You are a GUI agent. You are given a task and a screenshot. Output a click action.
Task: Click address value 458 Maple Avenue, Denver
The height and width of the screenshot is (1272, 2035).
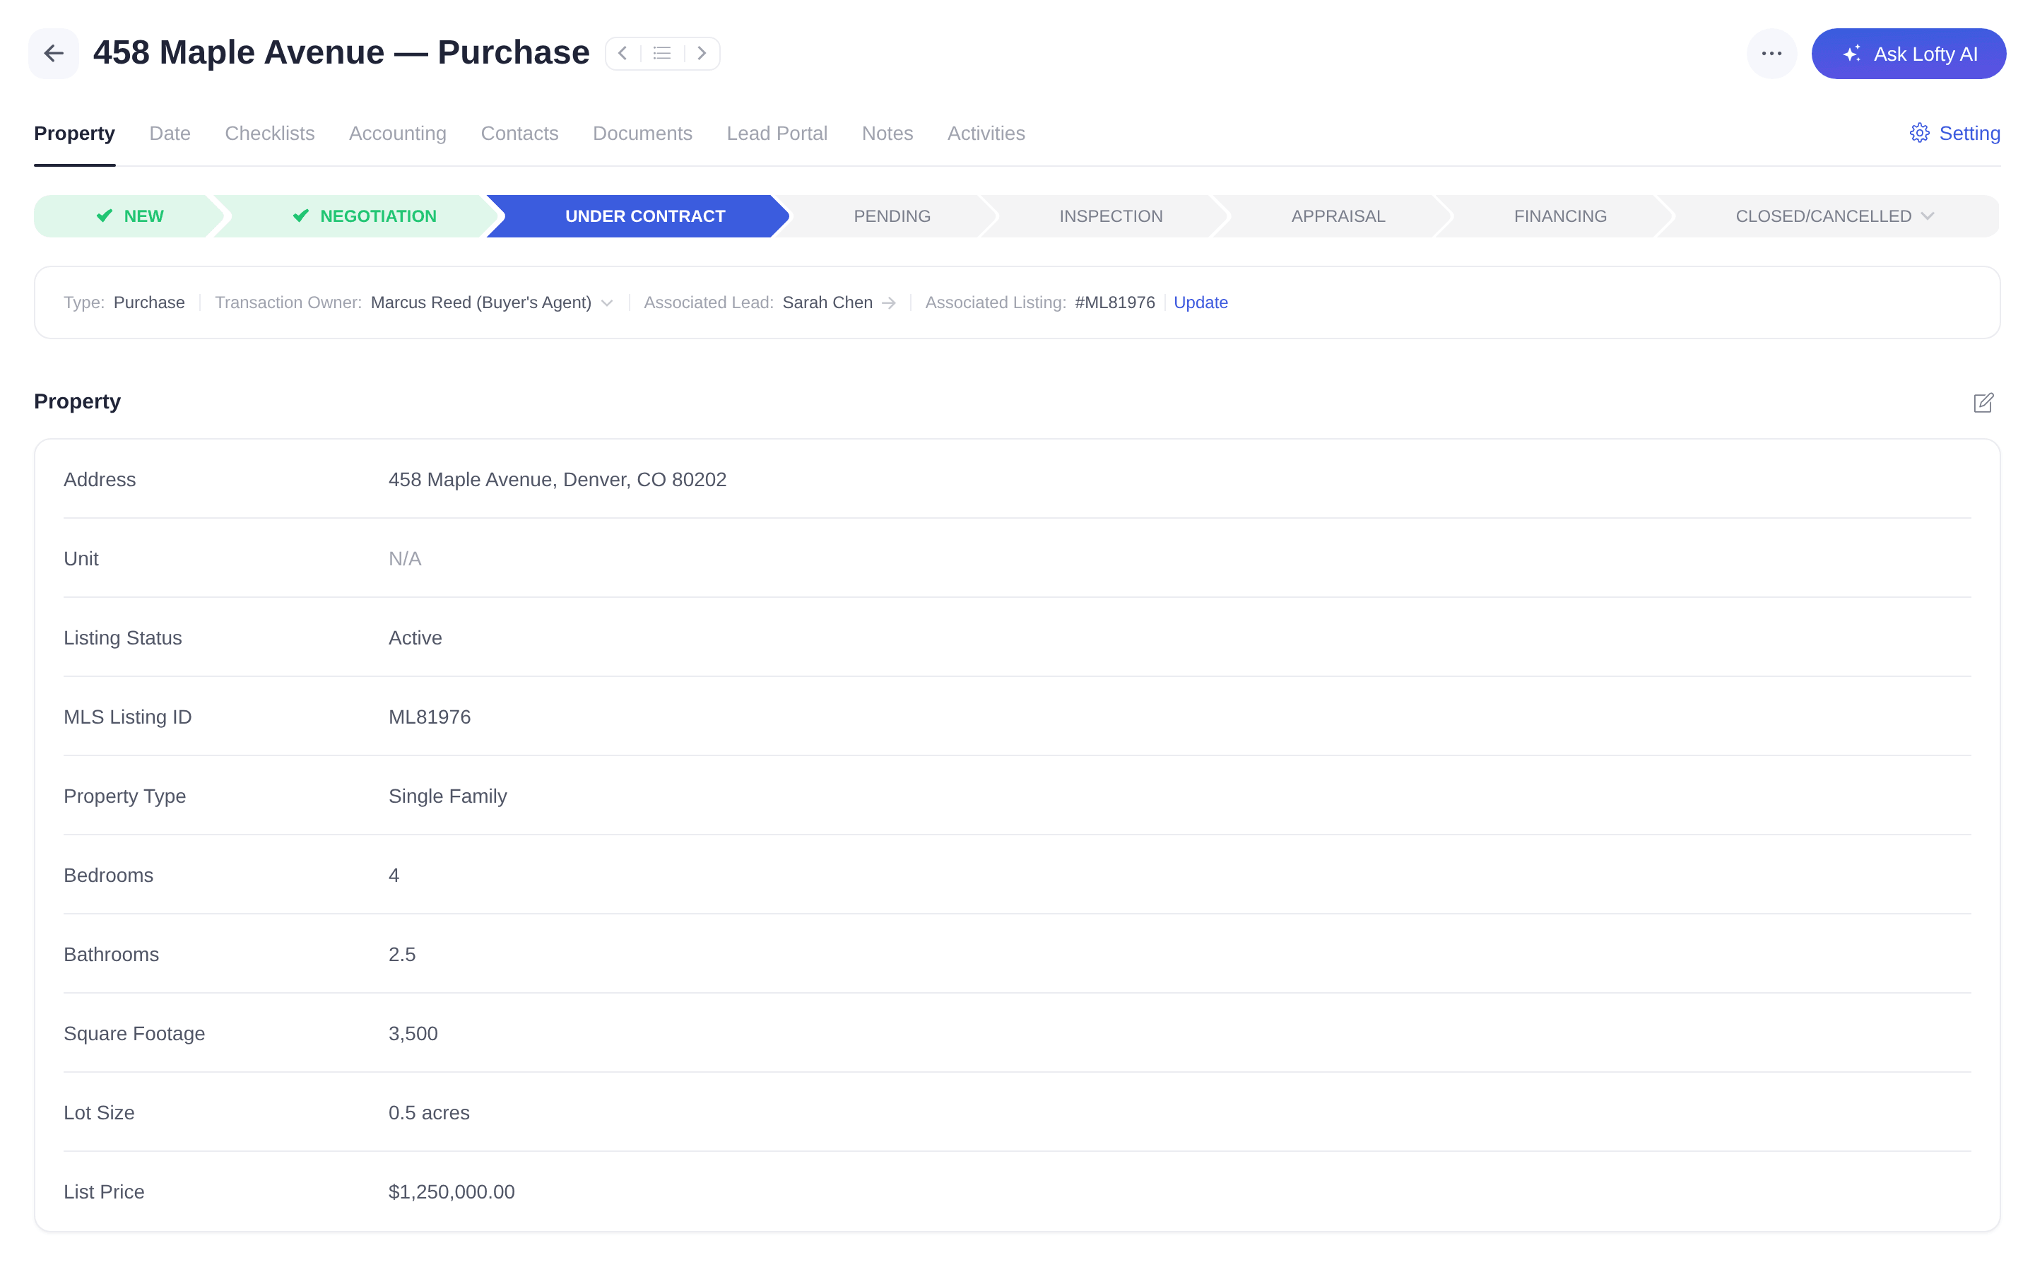558,480
